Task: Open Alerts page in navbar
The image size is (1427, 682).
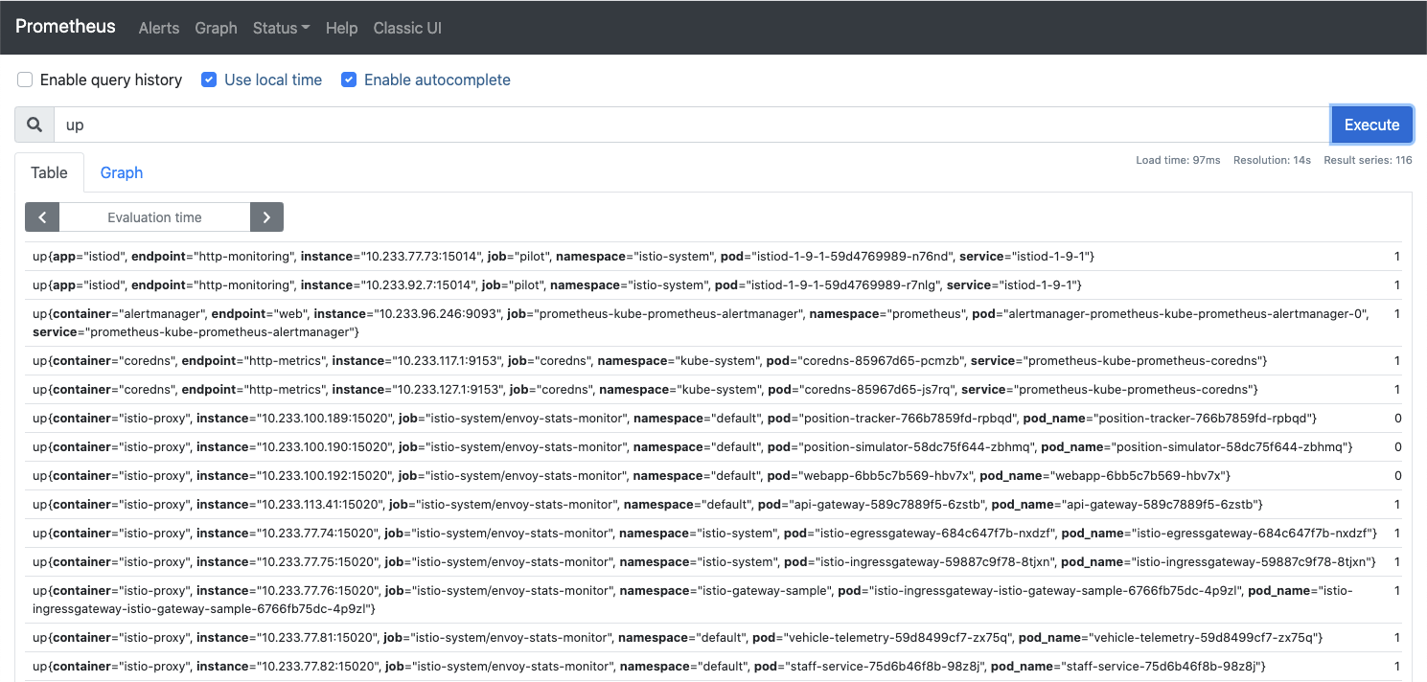Action: [159, 28]
